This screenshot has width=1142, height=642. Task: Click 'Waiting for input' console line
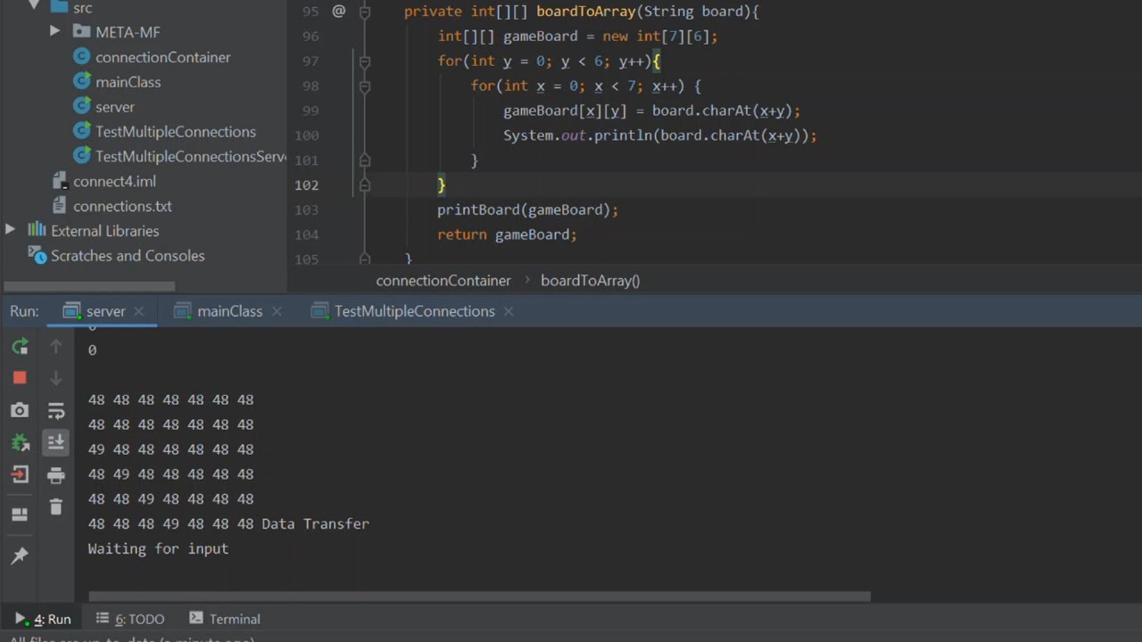[158, 548]
